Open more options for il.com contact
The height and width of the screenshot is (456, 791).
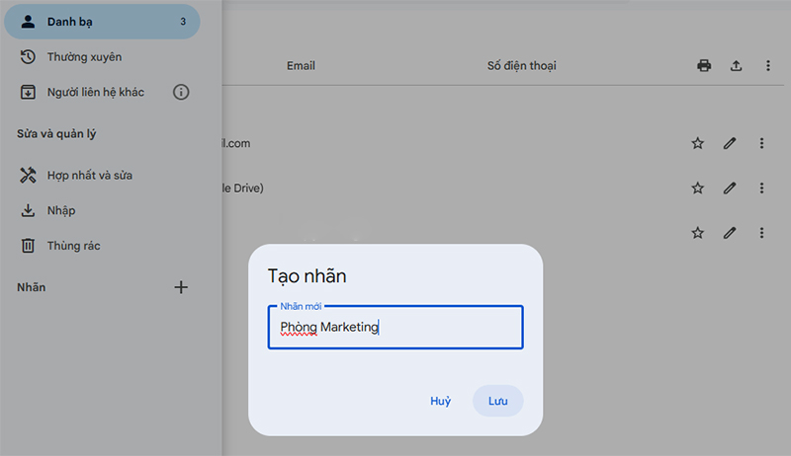pyautogui.click(x=761, y=143)
